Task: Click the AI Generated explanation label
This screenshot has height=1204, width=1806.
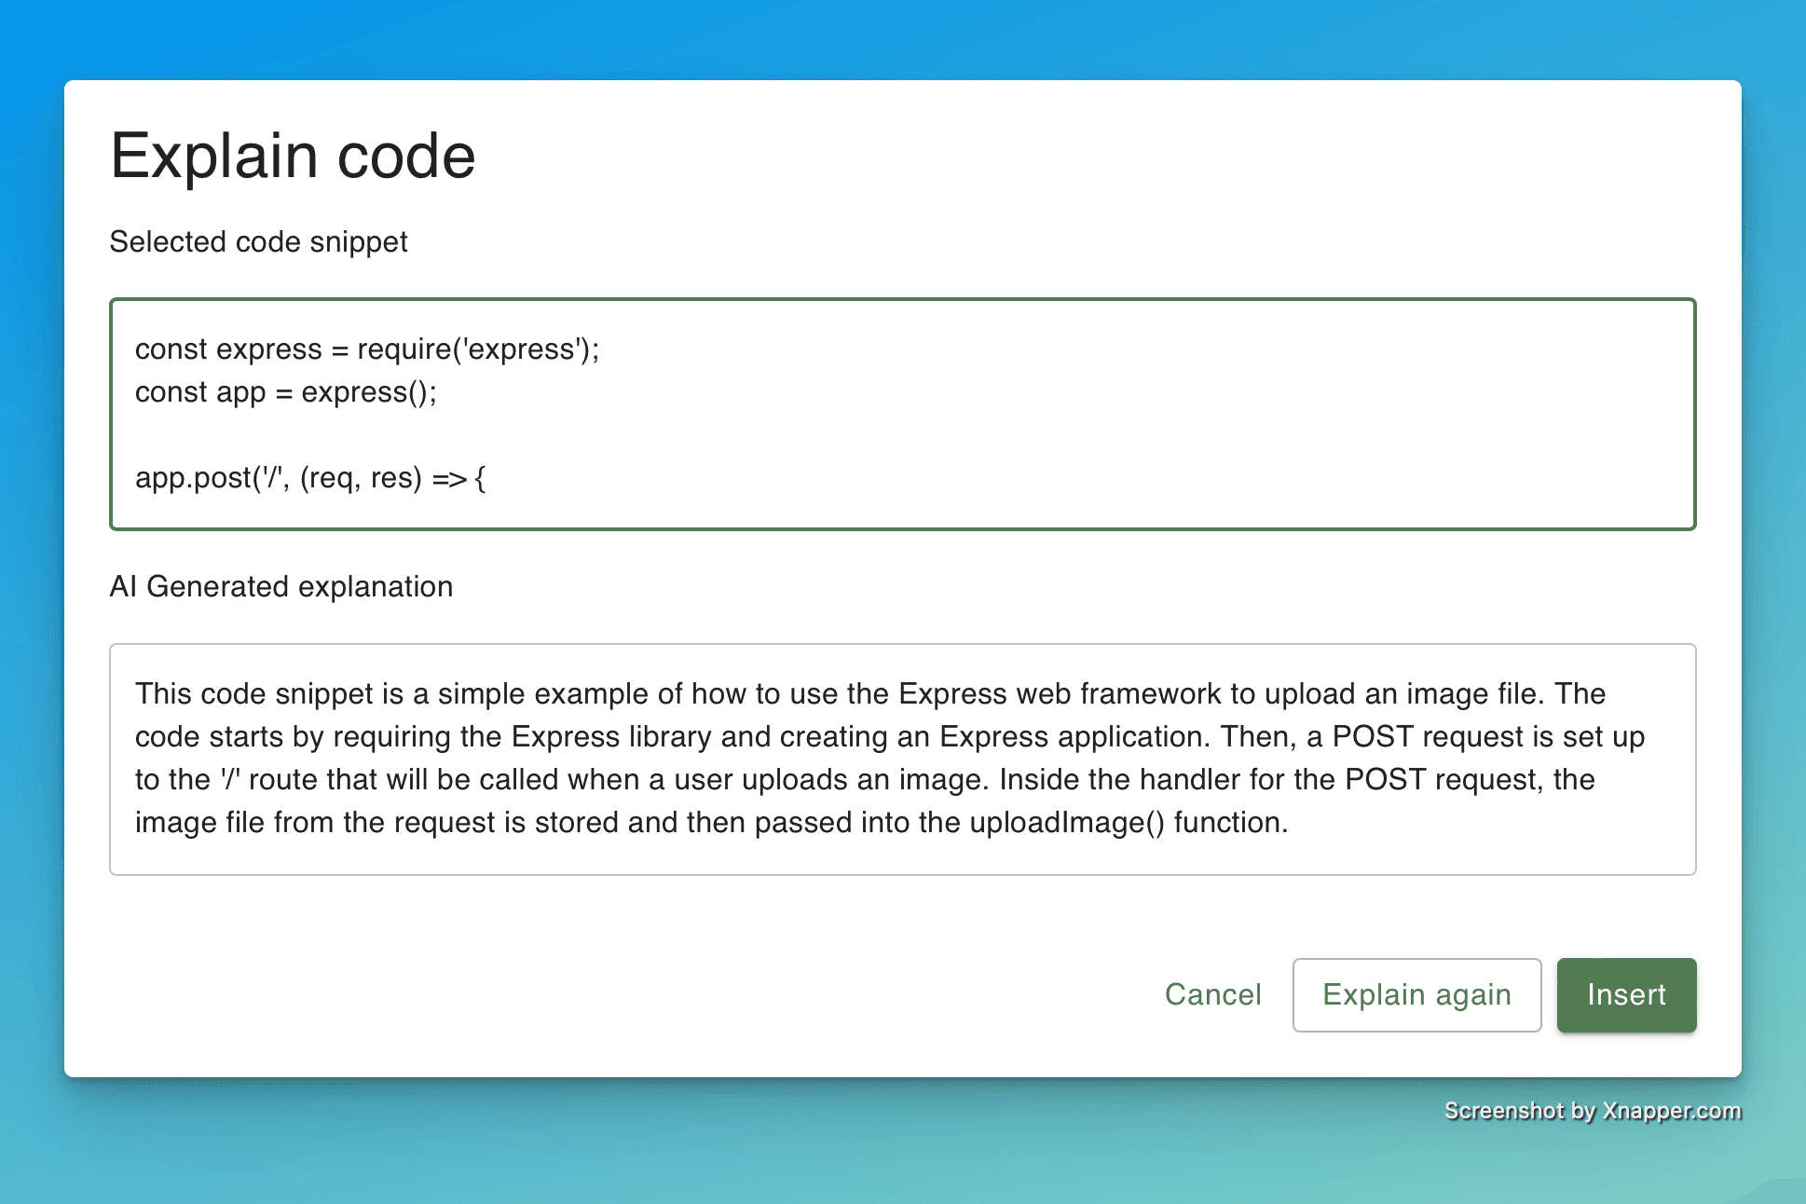Action: tap(280, 586)
